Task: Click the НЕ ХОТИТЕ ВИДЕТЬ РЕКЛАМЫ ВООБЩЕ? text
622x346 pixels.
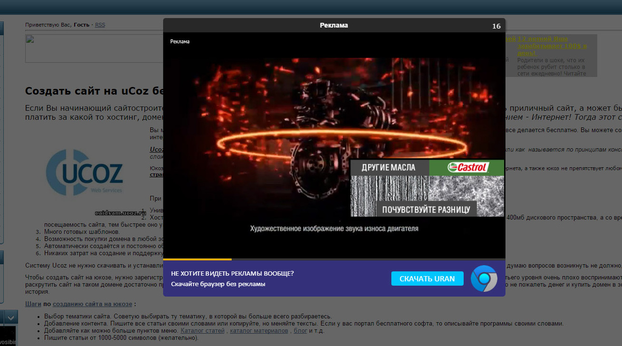Action: coord(232,273)
